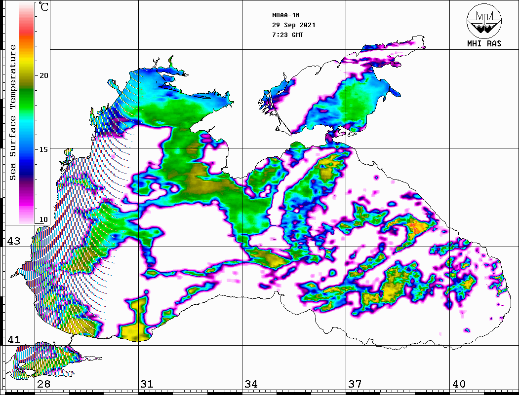Click the '10' tick on temperature scale
Viewport: 519px width, 395px height.
coord(43,219)
